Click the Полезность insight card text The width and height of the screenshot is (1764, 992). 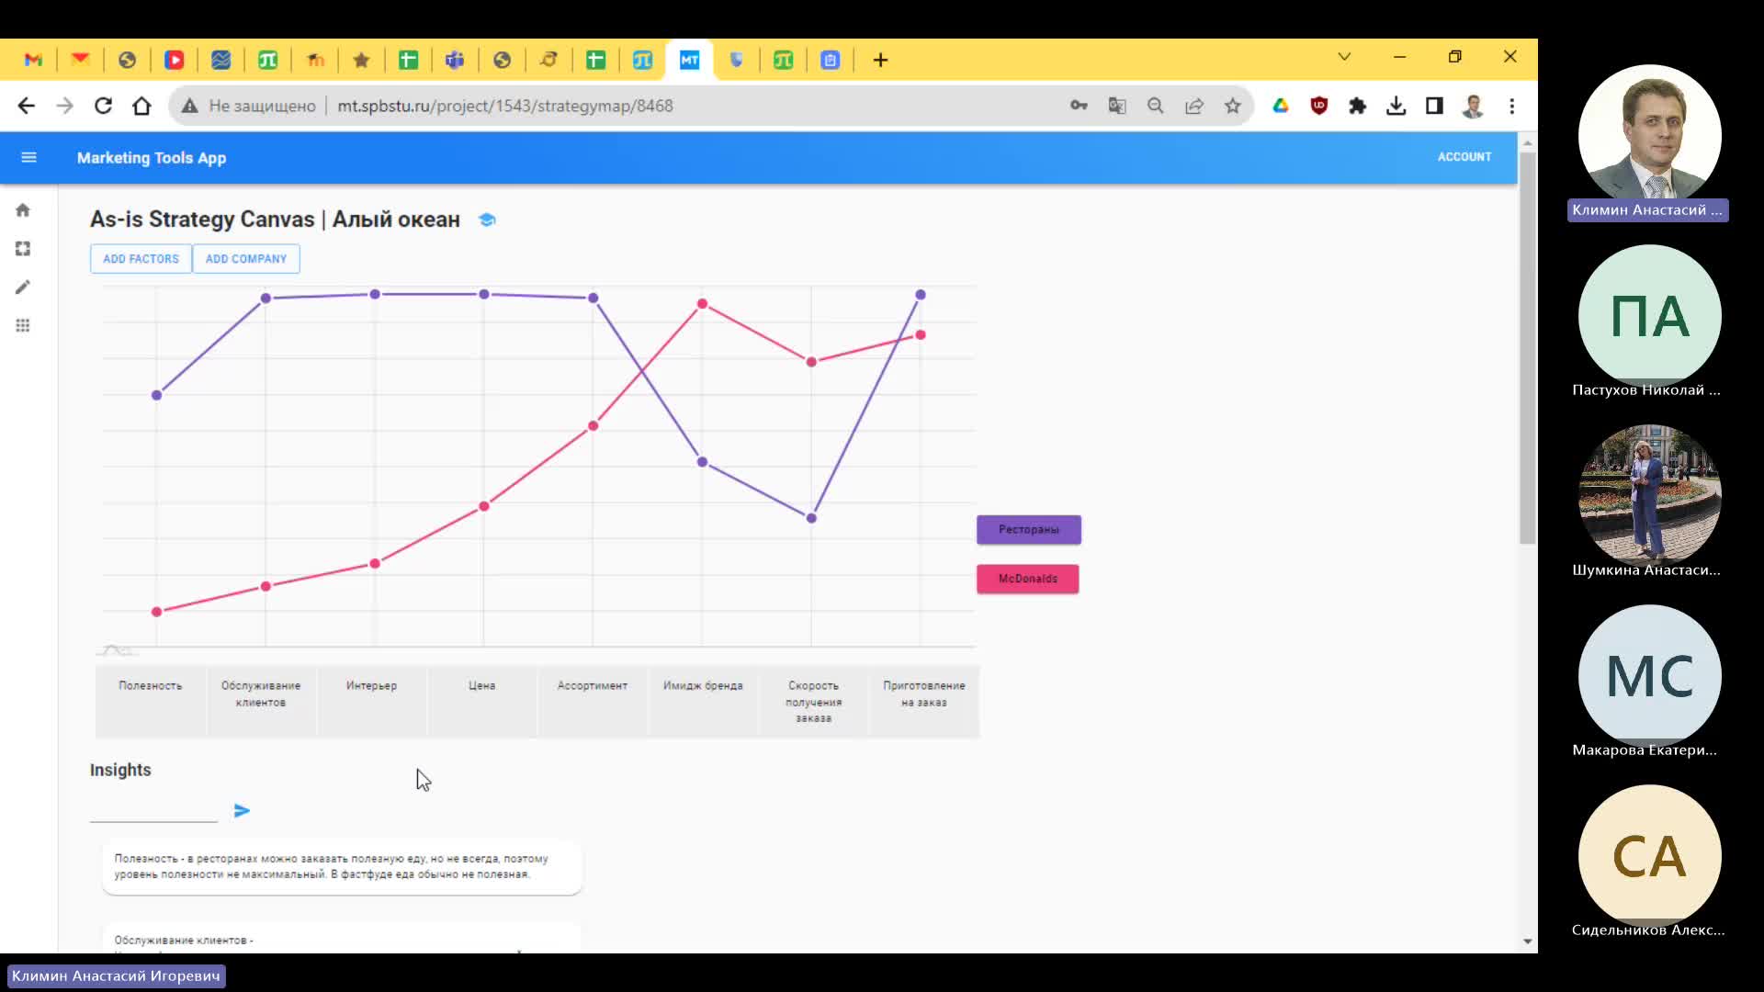tap(332, 866)
